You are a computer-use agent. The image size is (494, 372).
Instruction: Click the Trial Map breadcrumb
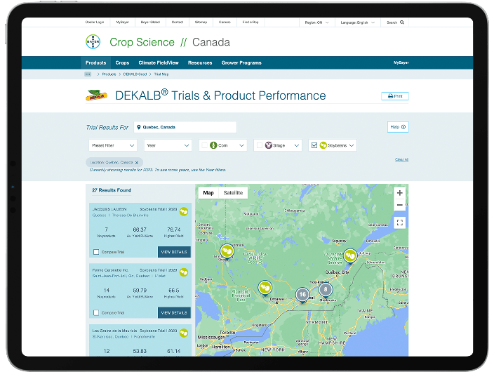pos(161,74)
